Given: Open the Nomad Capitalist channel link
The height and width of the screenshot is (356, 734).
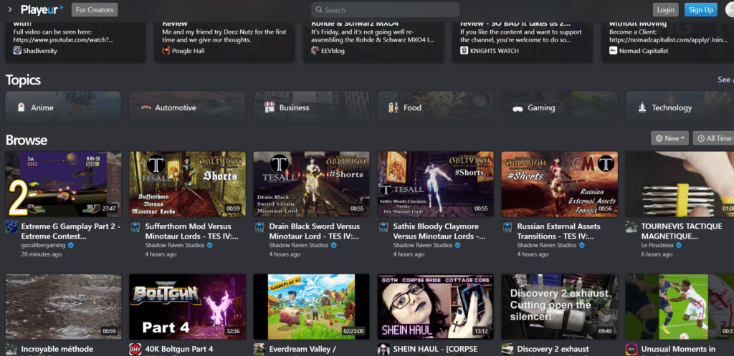Looking at the screenshot, I should tap(644, 51).
